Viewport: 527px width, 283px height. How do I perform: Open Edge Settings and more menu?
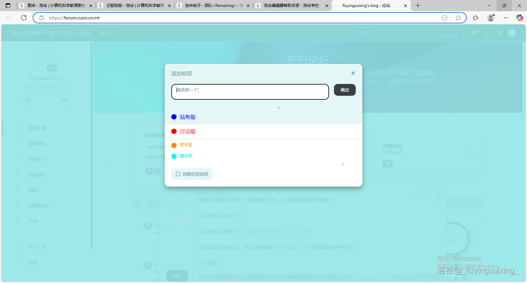506,18
